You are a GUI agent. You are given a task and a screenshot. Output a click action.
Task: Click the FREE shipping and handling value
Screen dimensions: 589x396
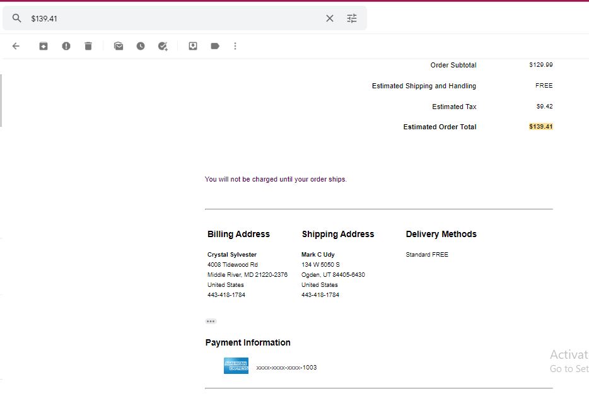(x=544, y=86)
